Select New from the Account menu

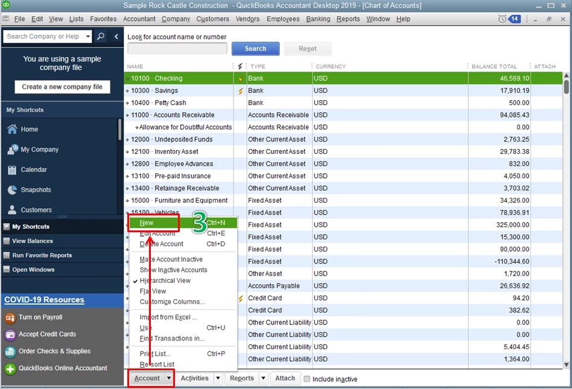point(183,223)
